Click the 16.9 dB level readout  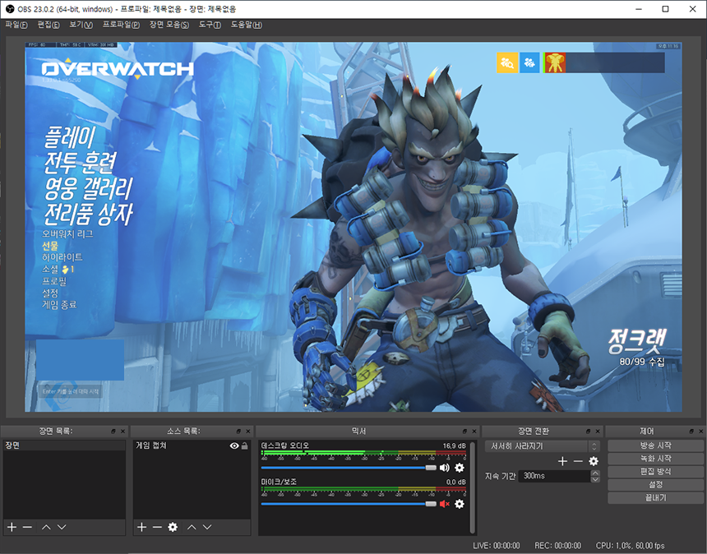(454, 446)
